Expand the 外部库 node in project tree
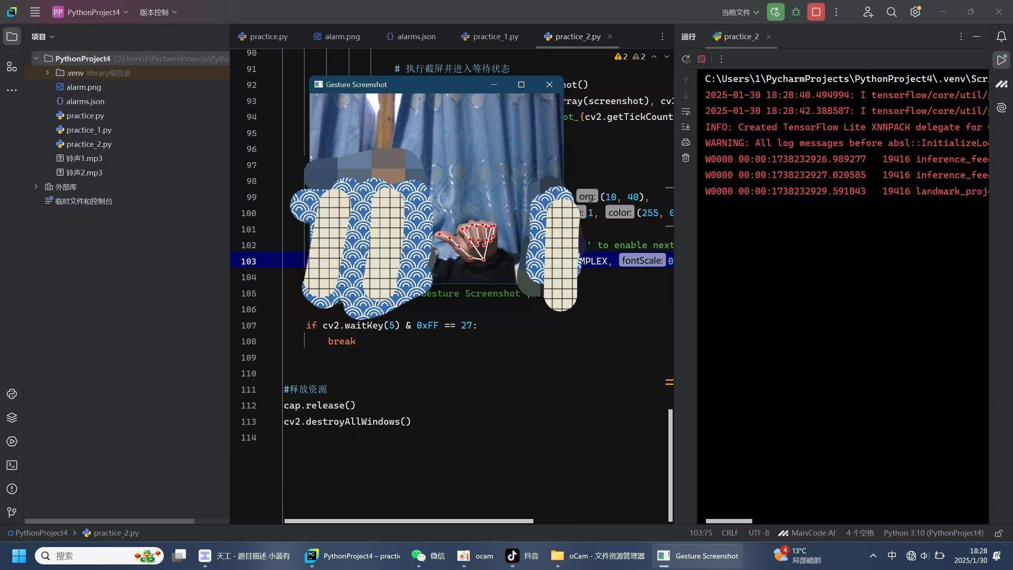Screen dimensions: 1013x570 click(36, 186)
